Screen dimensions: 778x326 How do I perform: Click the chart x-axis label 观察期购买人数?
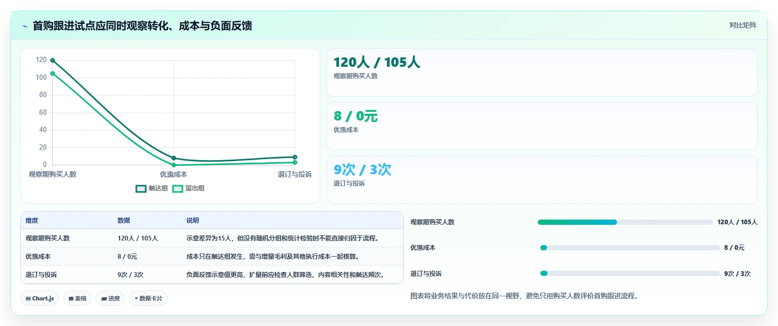coord(53,174)
